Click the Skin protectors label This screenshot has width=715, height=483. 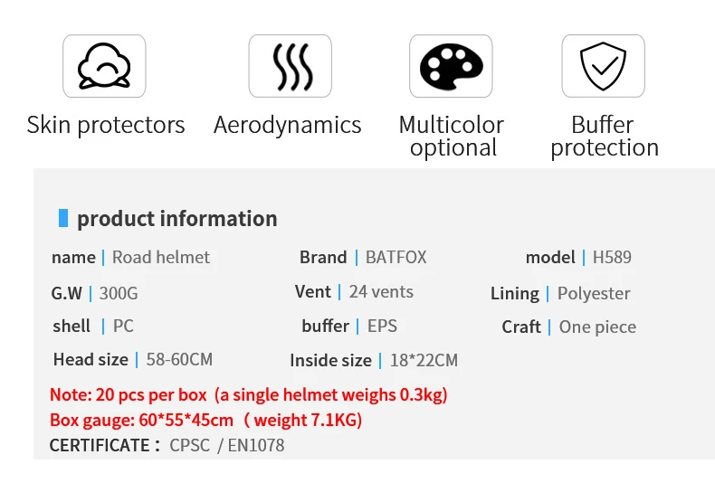coord(106,125)
